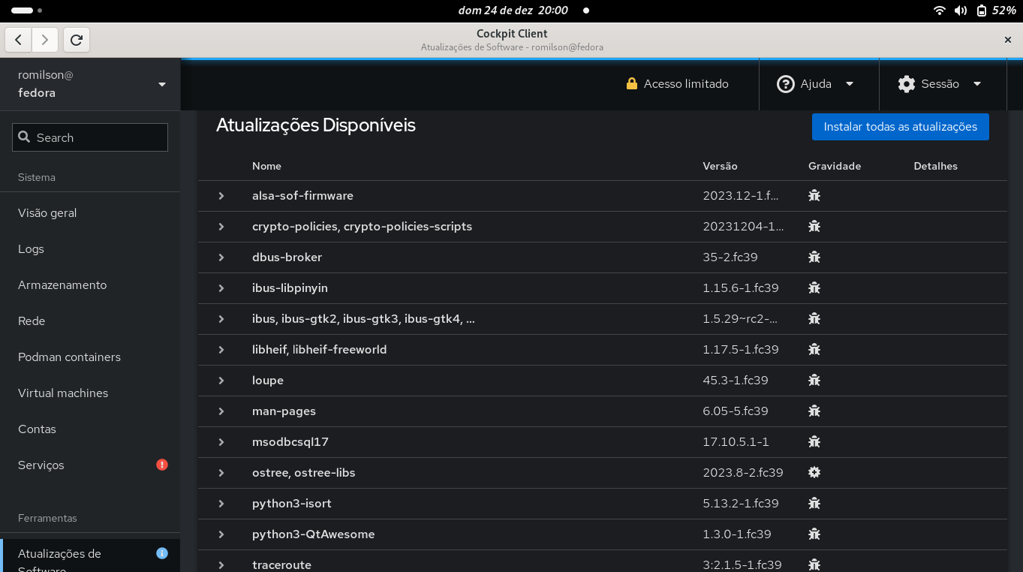This screenshot has width=1023, height=572.
Task: Click the bug severity icon for dbus-broker
Action: (x=814, y=257)
